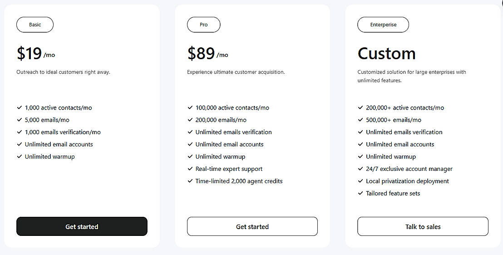The width and height of the screenshot is (503, 255).
Task: Select the Basic plan badge
Action: coord(35,25)
